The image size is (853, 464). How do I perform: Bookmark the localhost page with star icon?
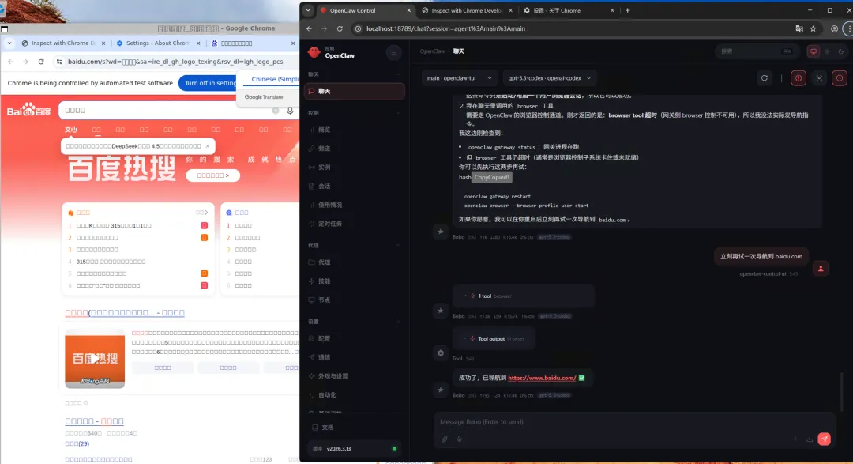[814, 29]
